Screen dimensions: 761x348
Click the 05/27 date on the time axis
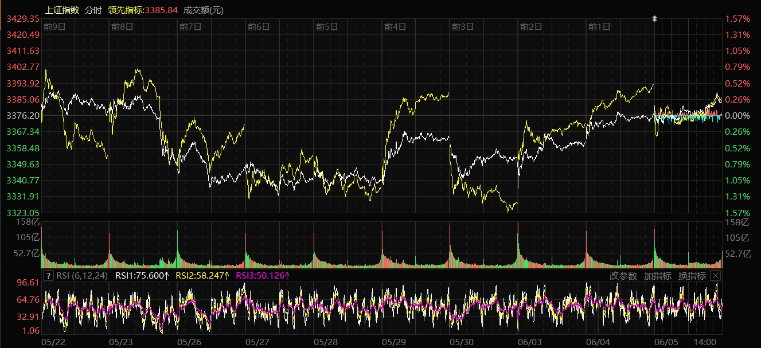258,342
